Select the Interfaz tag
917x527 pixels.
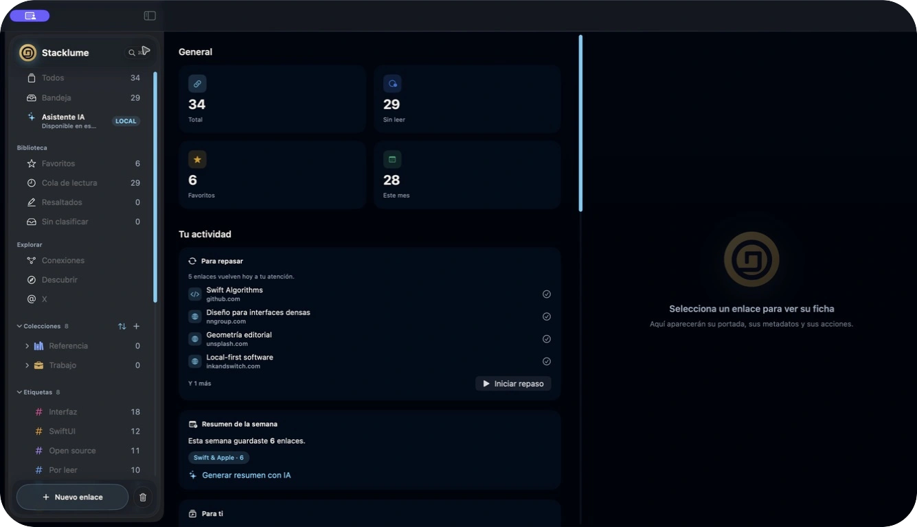[83, 412]
